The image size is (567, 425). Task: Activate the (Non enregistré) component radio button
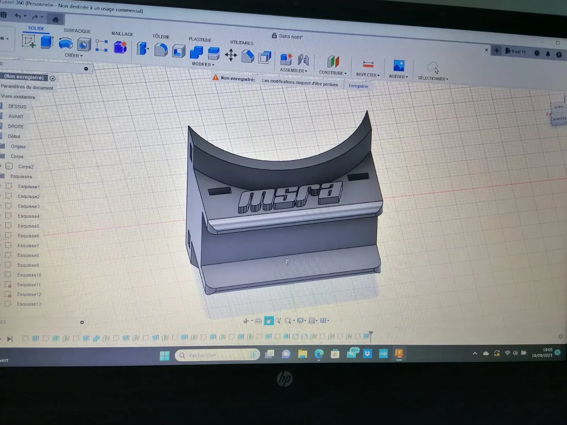click(x=52, y=78)
